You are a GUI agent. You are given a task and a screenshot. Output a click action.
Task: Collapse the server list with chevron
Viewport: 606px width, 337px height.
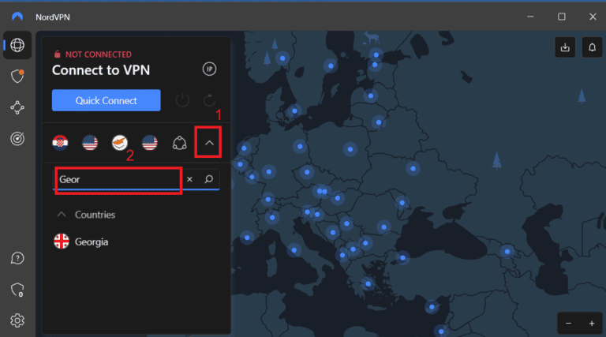[x=209, y=143]
